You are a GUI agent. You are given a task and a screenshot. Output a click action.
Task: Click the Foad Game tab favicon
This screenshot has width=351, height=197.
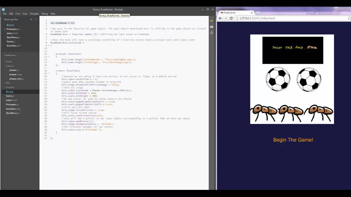click(222, 13)
